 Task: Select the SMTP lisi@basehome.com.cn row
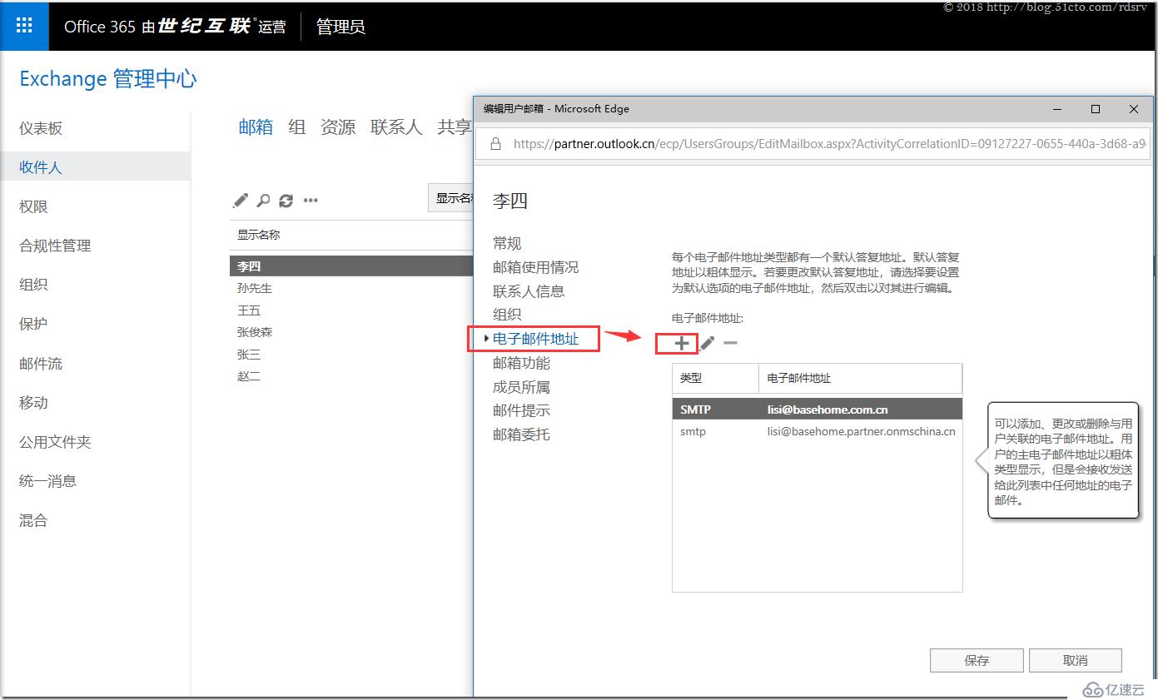click(x=817, y=410)
